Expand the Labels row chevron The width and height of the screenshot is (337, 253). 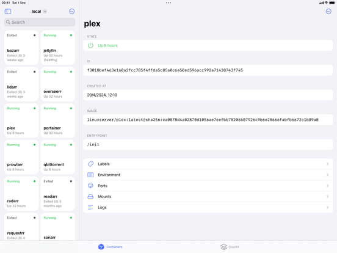(328, 164)
